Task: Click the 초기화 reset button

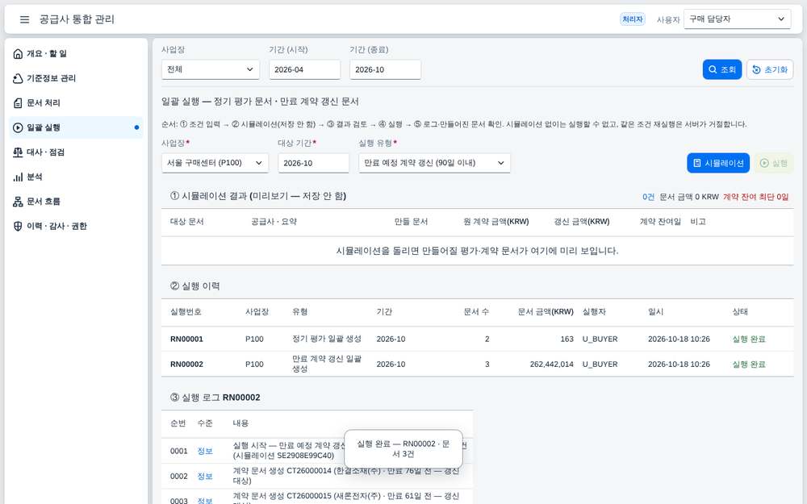Action: pyautogui.click(x=770, y=69)
